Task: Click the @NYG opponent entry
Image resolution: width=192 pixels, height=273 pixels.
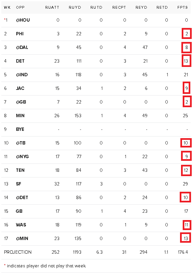Action: coord(22,156)
